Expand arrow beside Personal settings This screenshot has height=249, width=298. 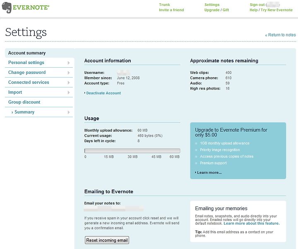coord(69,63)
